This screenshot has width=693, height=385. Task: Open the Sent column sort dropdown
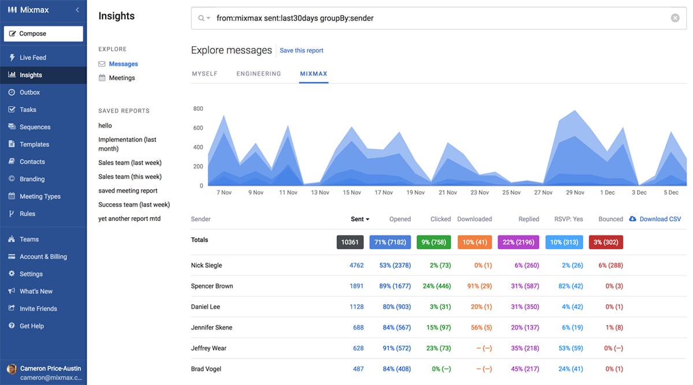[x=360, y=219]
